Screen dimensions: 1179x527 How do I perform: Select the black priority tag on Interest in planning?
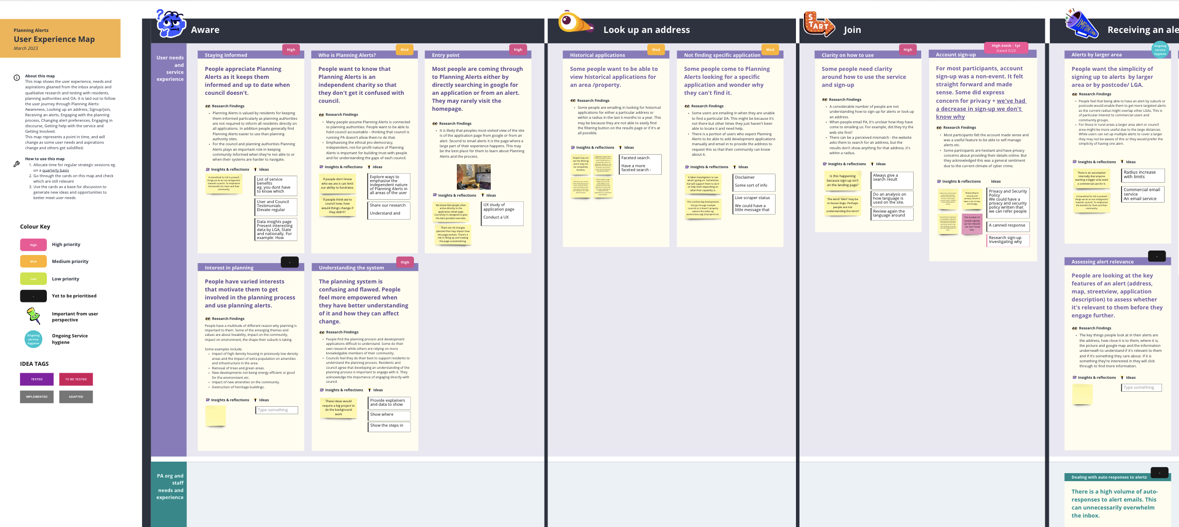point(290,262)
